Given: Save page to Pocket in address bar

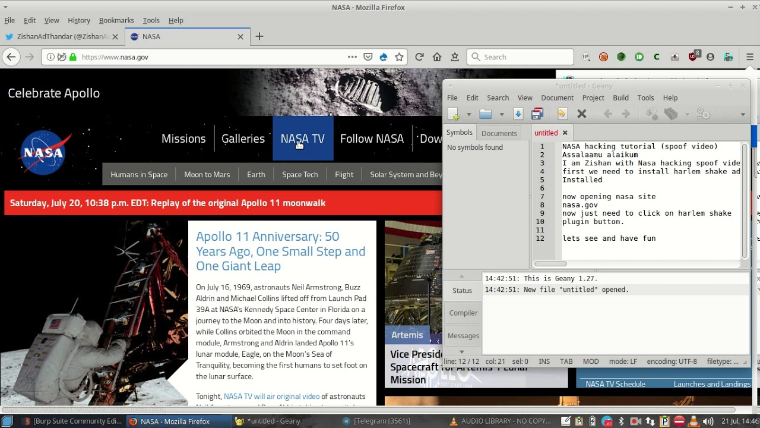Looking at the screenshot, I should coord(368,57).
